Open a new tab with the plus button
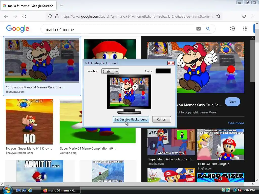The height and width of the screenshot is (194, 259). [62, 6]
